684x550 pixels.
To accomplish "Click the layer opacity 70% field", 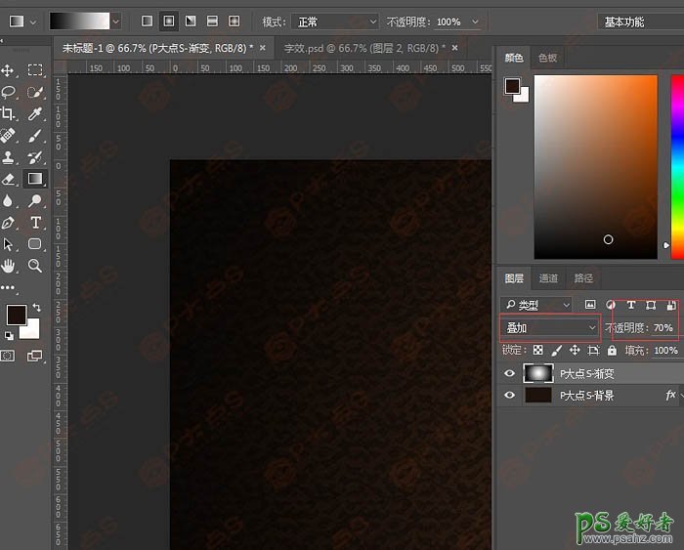I will (x=663, y=327).
